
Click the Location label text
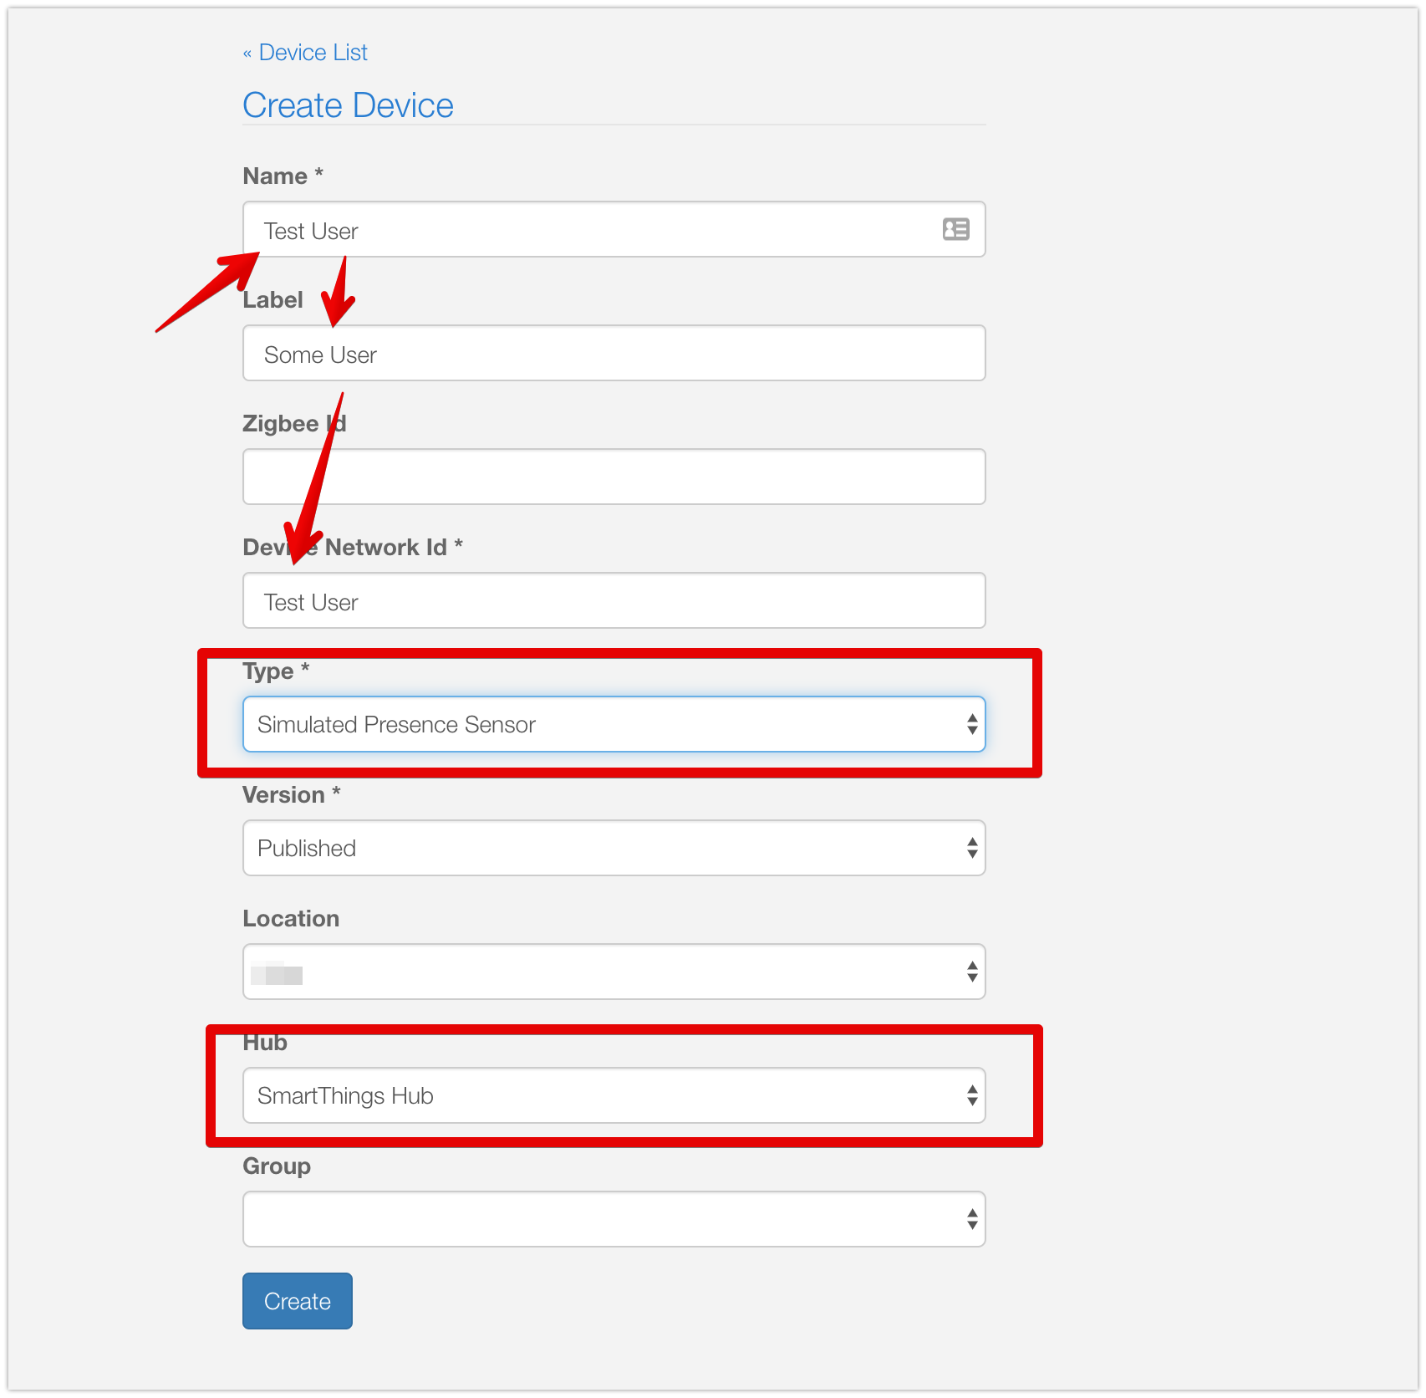coord(291,919)
